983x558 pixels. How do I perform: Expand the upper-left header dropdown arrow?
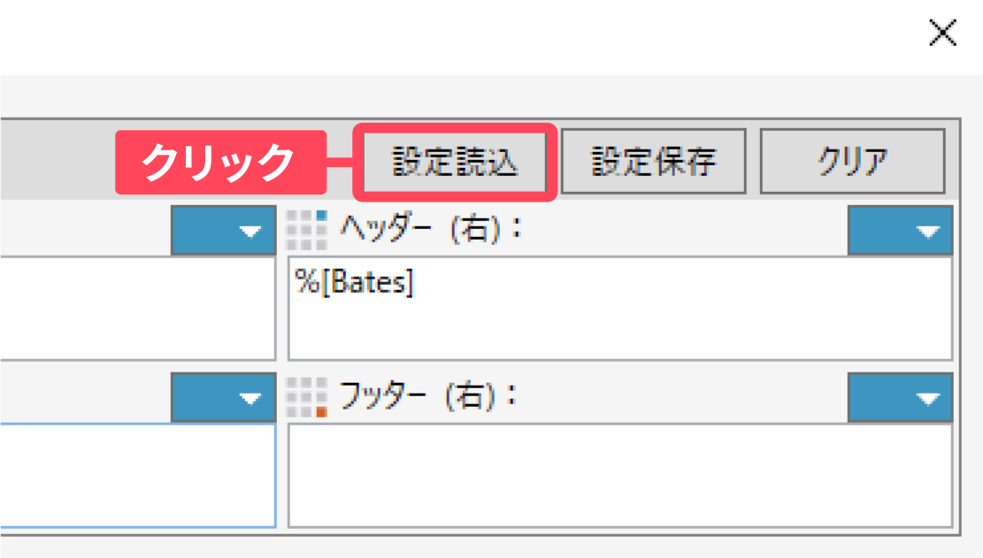point(223,231)
